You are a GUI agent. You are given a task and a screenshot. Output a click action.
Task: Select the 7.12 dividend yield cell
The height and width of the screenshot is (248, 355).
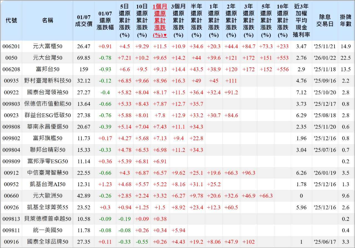[x=301, y=93]
